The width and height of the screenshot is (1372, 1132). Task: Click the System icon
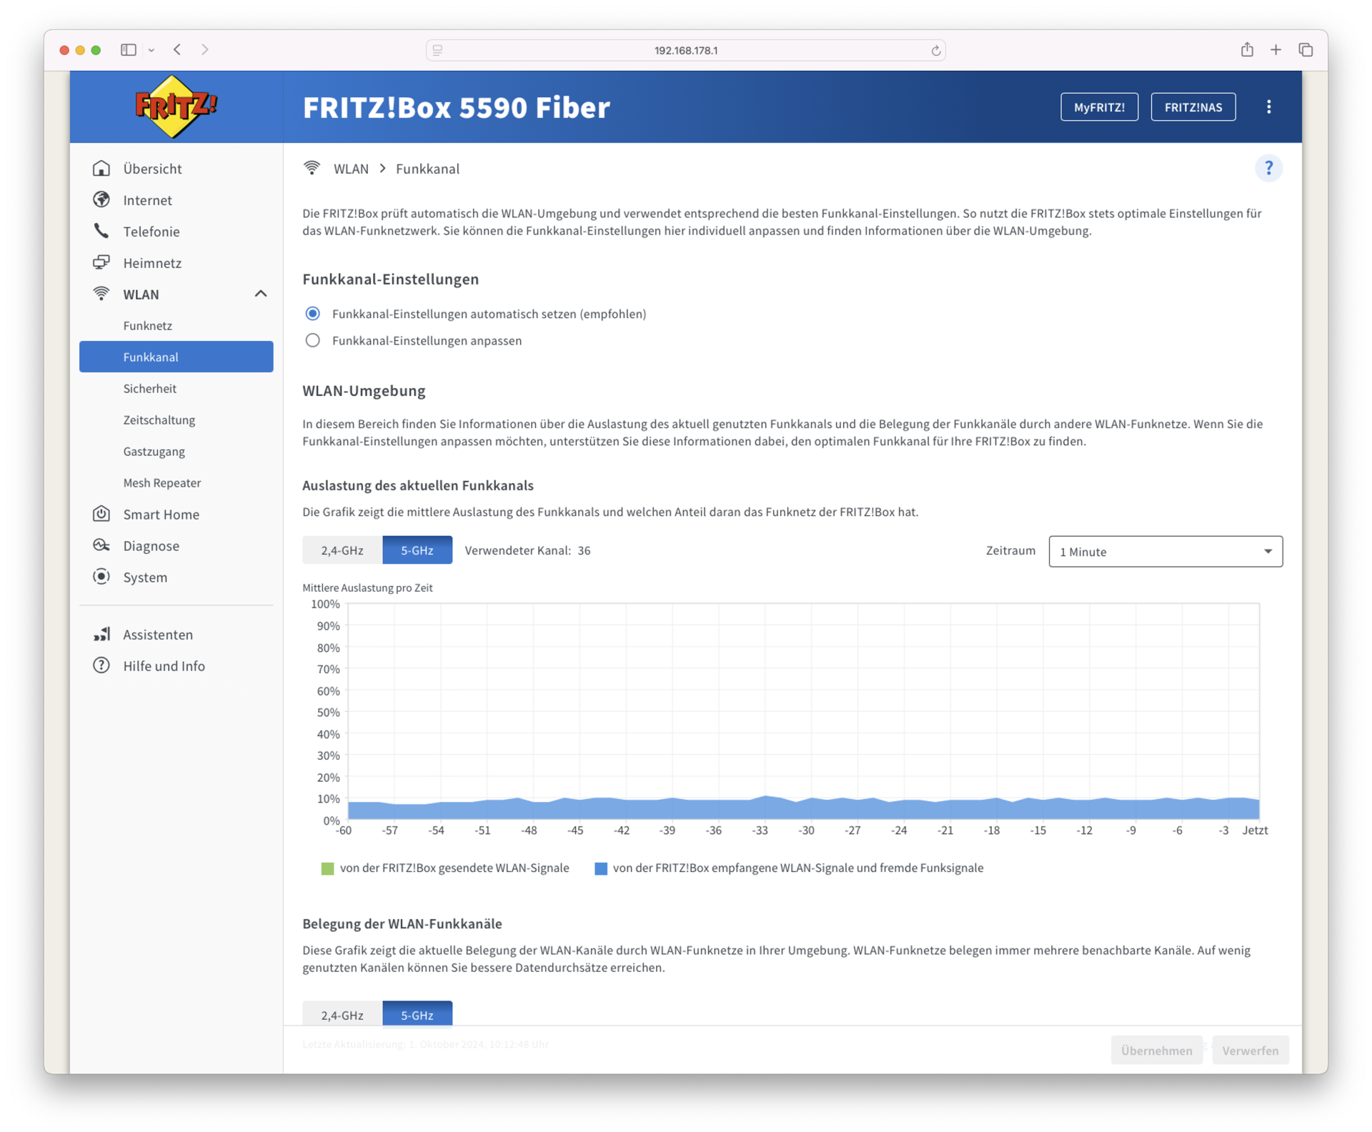click(x=101, y=577)
